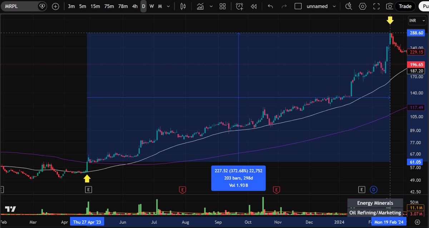Click the 11.1 M volume label

[x=416, y=208]
